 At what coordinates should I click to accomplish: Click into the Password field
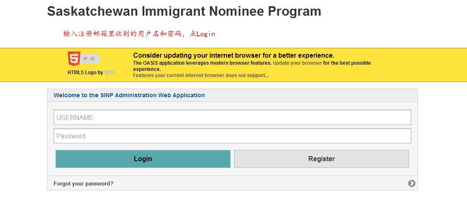(232, 136)
